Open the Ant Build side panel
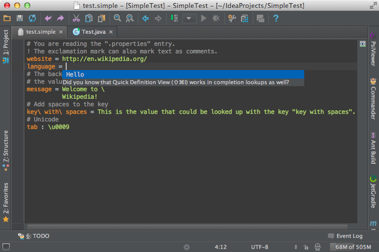The width and height of the screenshot is (379, 252). (373, 148)
